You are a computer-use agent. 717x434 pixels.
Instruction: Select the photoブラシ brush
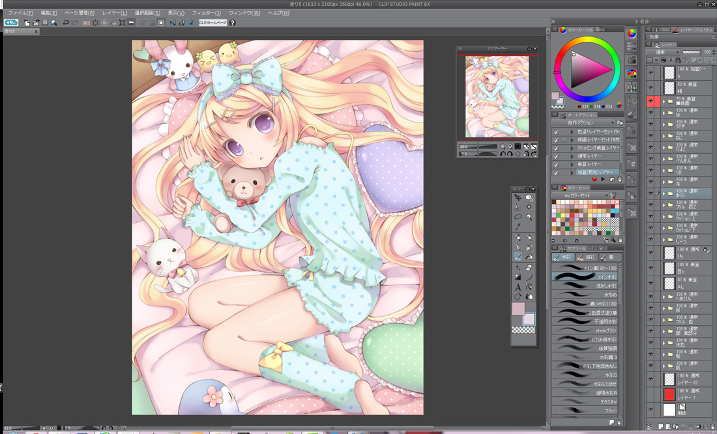[585, 330]
